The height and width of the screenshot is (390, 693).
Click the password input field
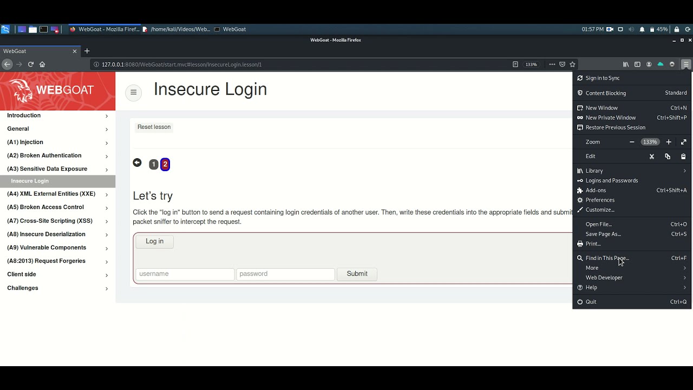pos(285,274)
